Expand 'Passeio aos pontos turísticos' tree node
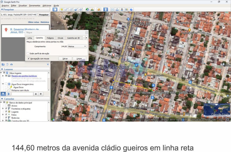 3,76
